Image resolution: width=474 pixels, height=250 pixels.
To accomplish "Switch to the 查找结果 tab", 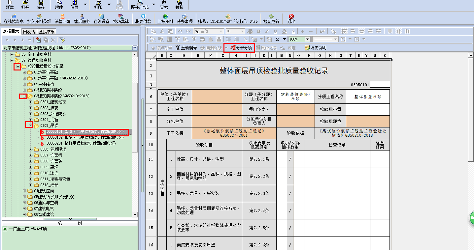I will click(x=47, y=32).
